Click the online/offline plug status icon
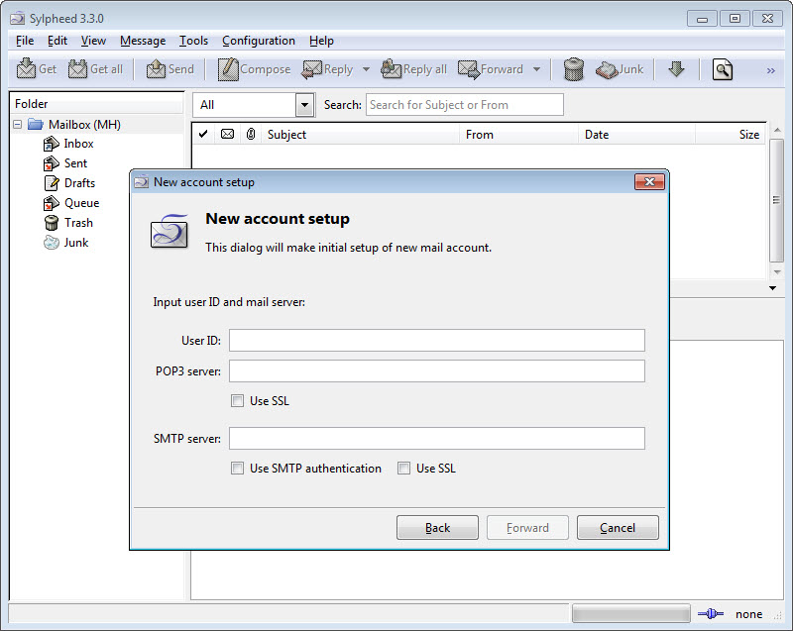This screenshot has height=631, width=793. tap(711, 614)
